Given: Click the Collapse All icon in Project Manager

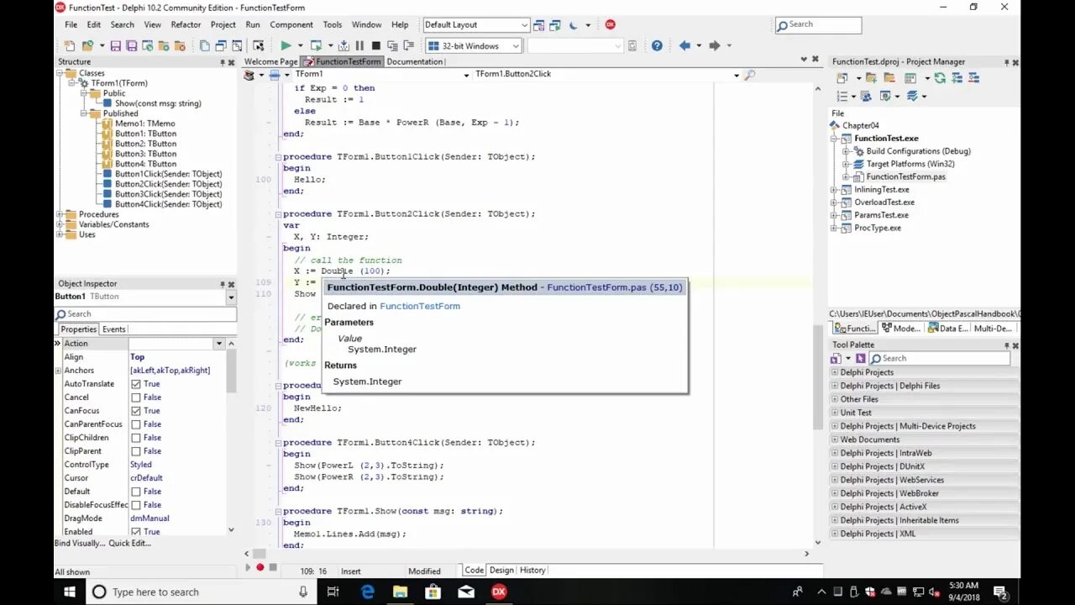Looking at the screenshot, I should coord(974,77).
